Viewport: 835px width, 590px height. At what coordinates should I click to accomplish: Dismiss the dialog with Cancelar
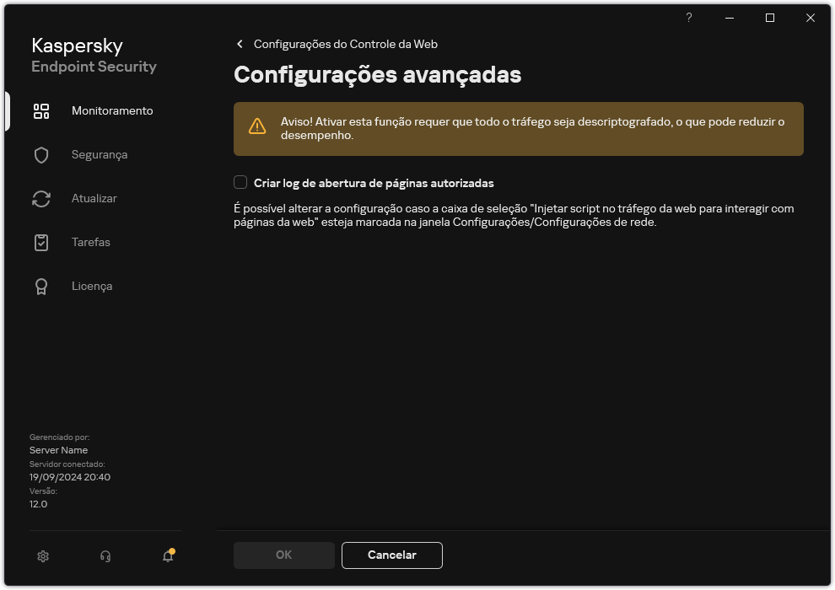pos(391,555)
